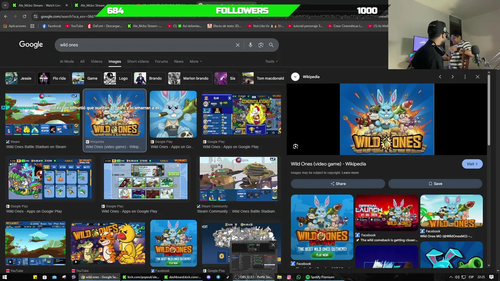Open Sticky Notes from the taskbar
Screen dimensions: 500x281
tap(35, 277)
